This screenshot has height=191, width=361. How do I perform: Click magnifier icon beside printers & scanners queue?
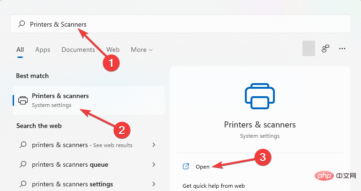click(x=23, y=164)
